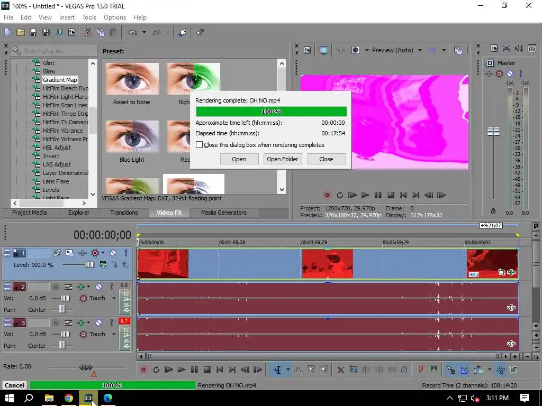542x406 pixels.
Task: Click transport bar Go to End button
Action: click(232, 370)
